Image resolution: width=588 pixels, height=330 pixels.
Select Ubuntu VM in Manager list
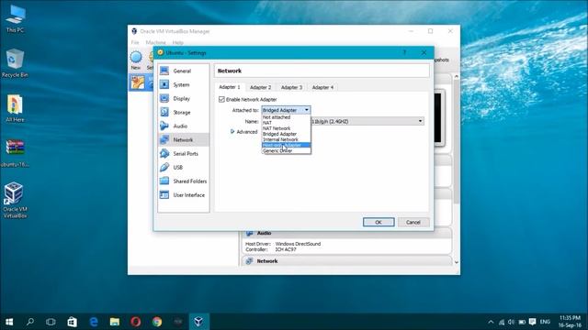click(141, 82)
